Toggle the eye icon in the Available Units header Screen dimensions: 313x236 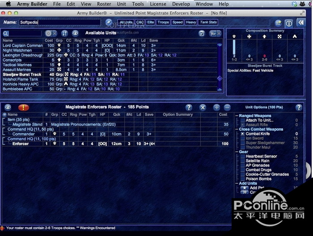coord(75,33)
